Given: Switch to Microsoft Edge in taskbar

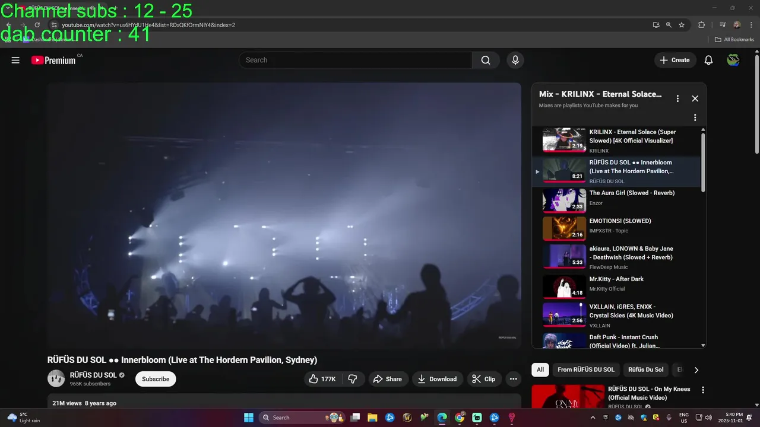Looking at the screenshot, I should pos(442,418).
